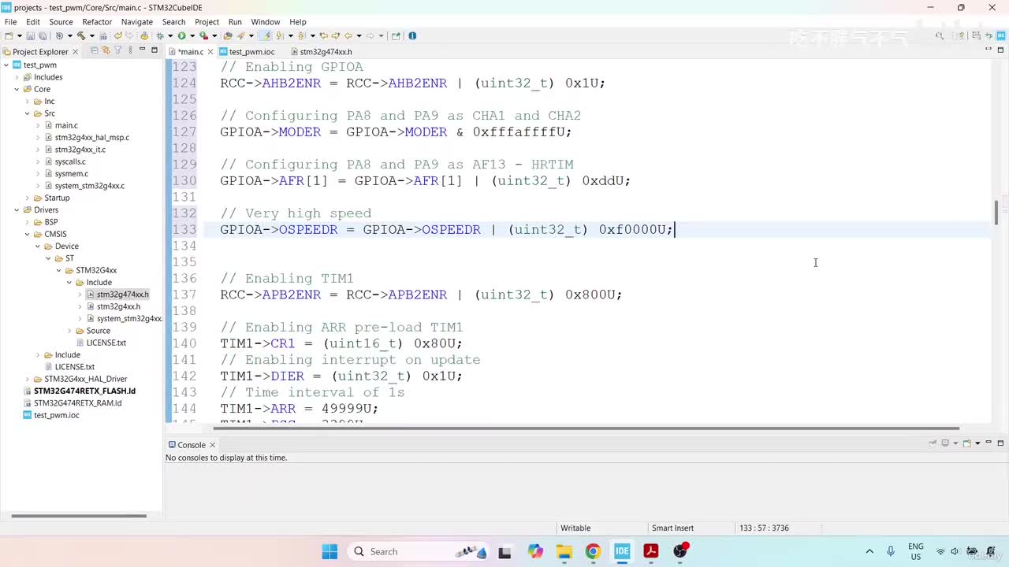Collapse the Core folder
Screen dimensions: 1009x567
[17, 89]
